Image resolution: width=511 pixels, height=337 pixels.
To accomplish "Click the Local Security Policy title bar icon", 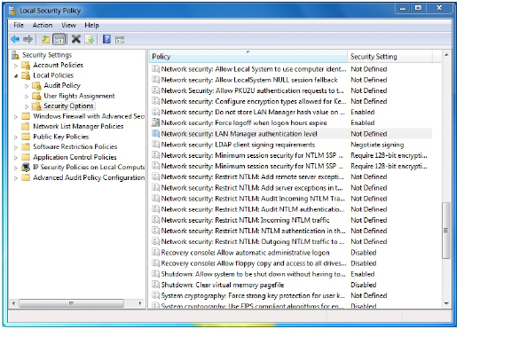I will [x=12, y=11].
